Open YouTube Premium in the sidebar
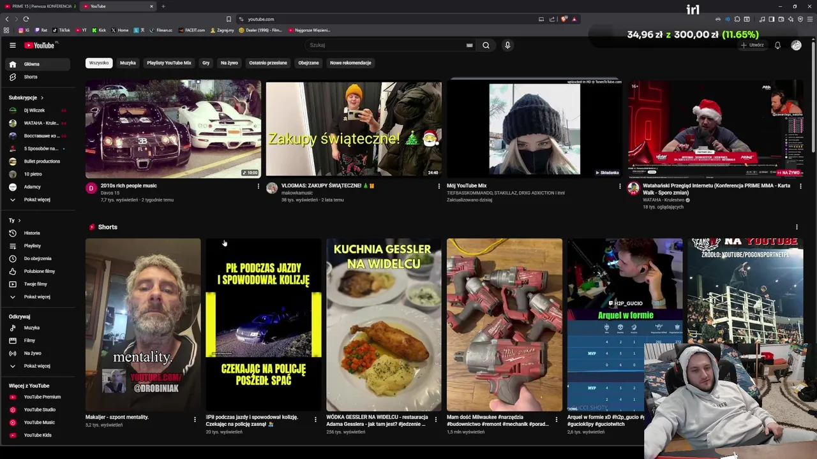The width and height of the screenshot is (817, 459). 38,397
